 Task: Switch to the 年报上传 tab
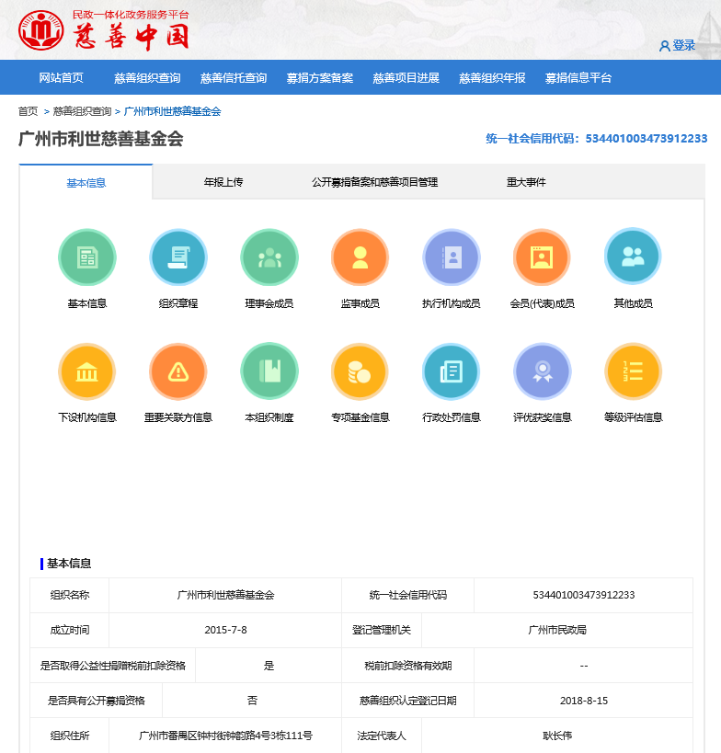click(x=223, y=182)
